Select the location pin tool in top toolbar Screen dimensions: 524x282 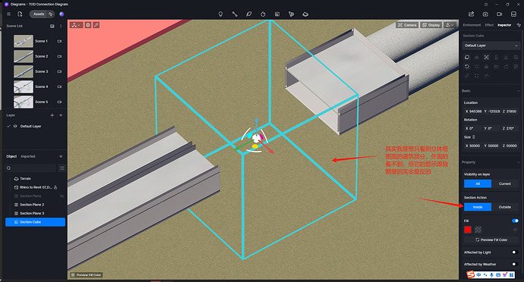coord(220,14)
